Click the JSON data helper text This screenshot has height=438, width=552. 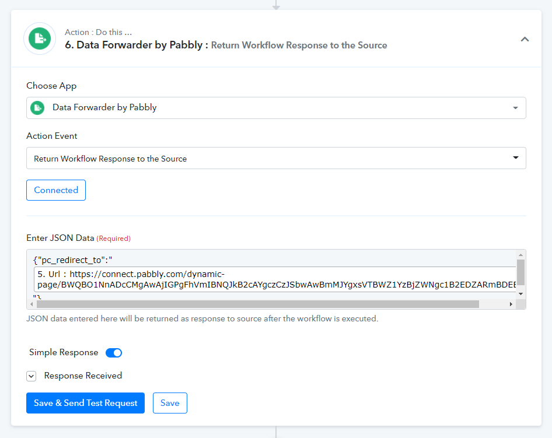[202, 318]
